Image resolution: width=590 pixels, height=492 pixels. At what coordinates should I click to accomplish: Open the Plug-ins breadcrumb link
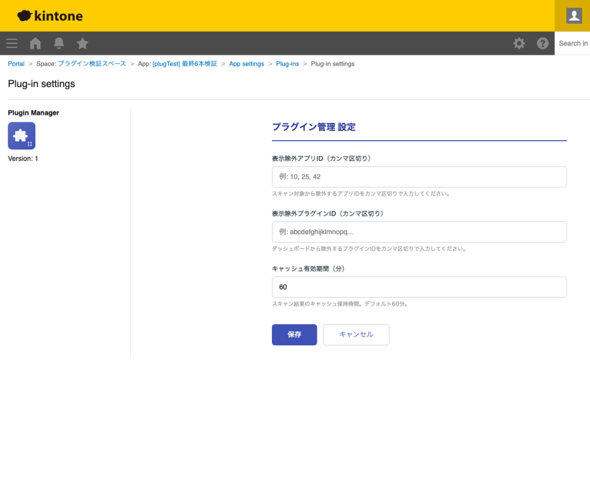point(288,63)
